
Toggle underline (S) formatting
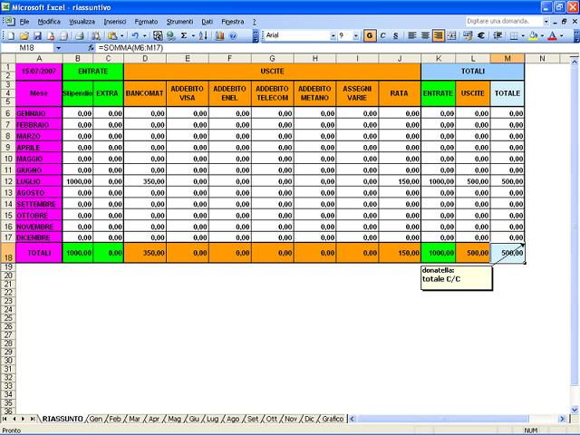coord(396,35)
